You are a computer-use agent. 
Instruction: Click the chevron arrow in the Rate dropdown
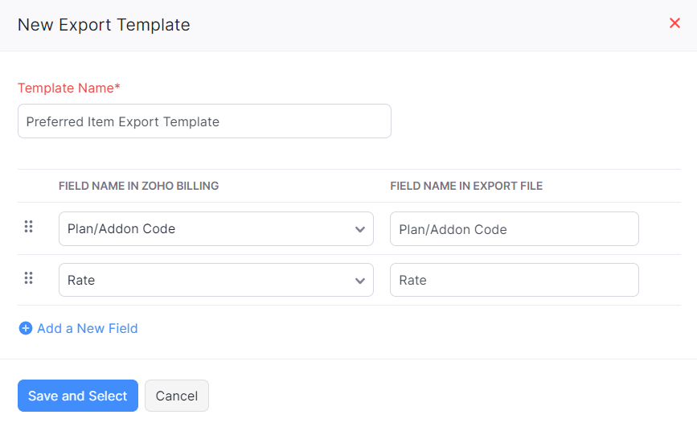(360, 281)
